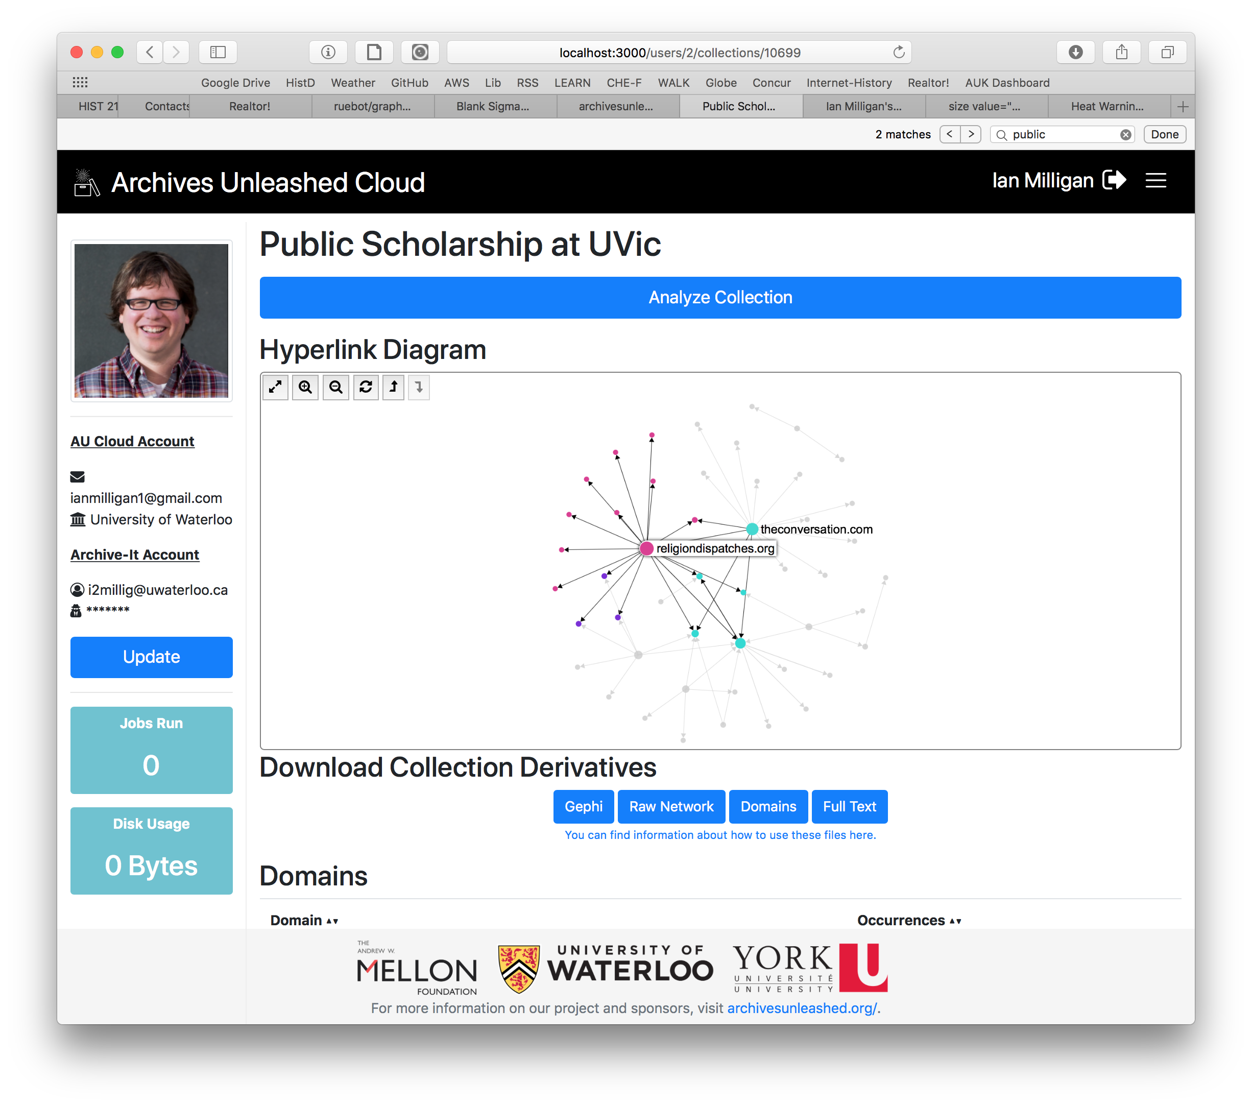This screenshot has height=1106, width=1252.
Task: Click the page document extension icon
Action: 374,52
